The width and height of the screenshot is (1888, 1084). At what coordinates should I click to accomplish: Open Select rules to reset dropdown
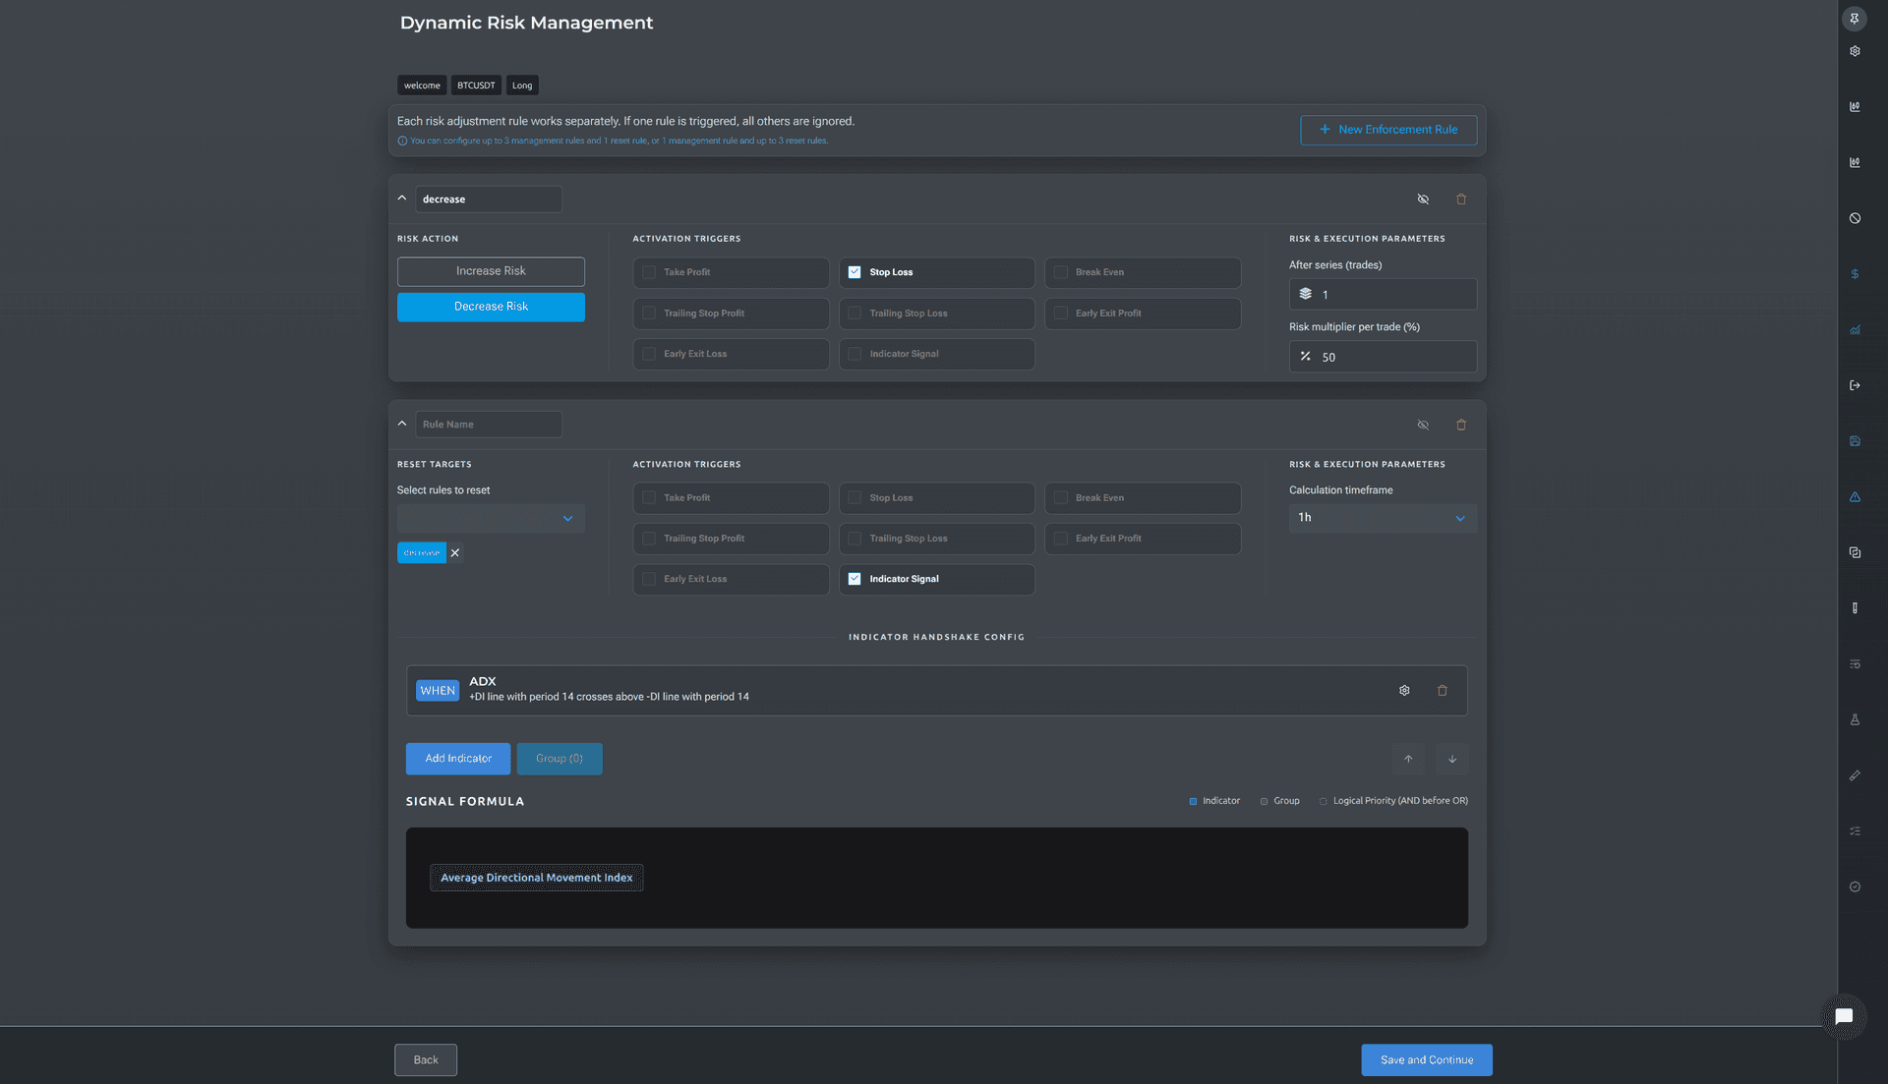point(491,519)
